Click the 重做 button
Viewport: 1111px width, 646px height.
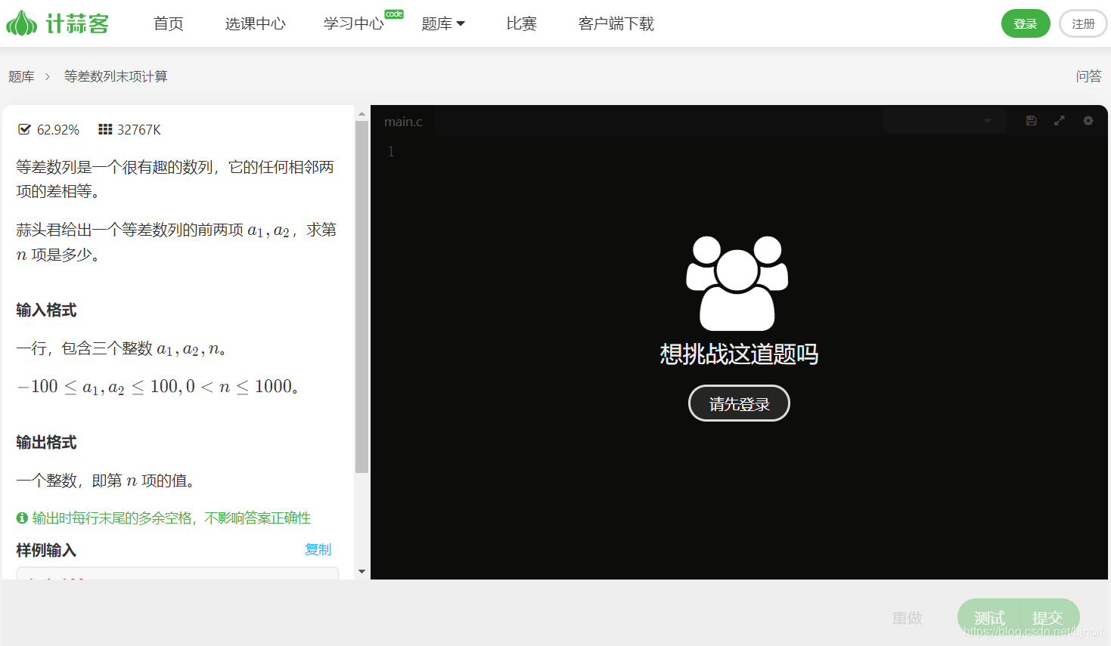(x=907, y=618)
